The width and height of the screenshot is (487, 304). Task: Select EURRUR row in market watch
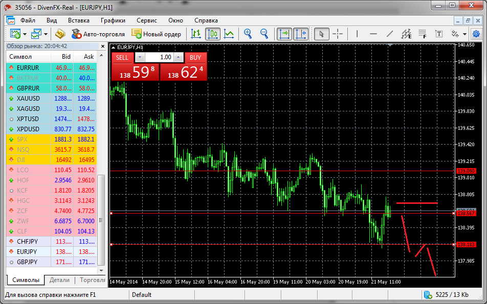(x=52, y=67)
